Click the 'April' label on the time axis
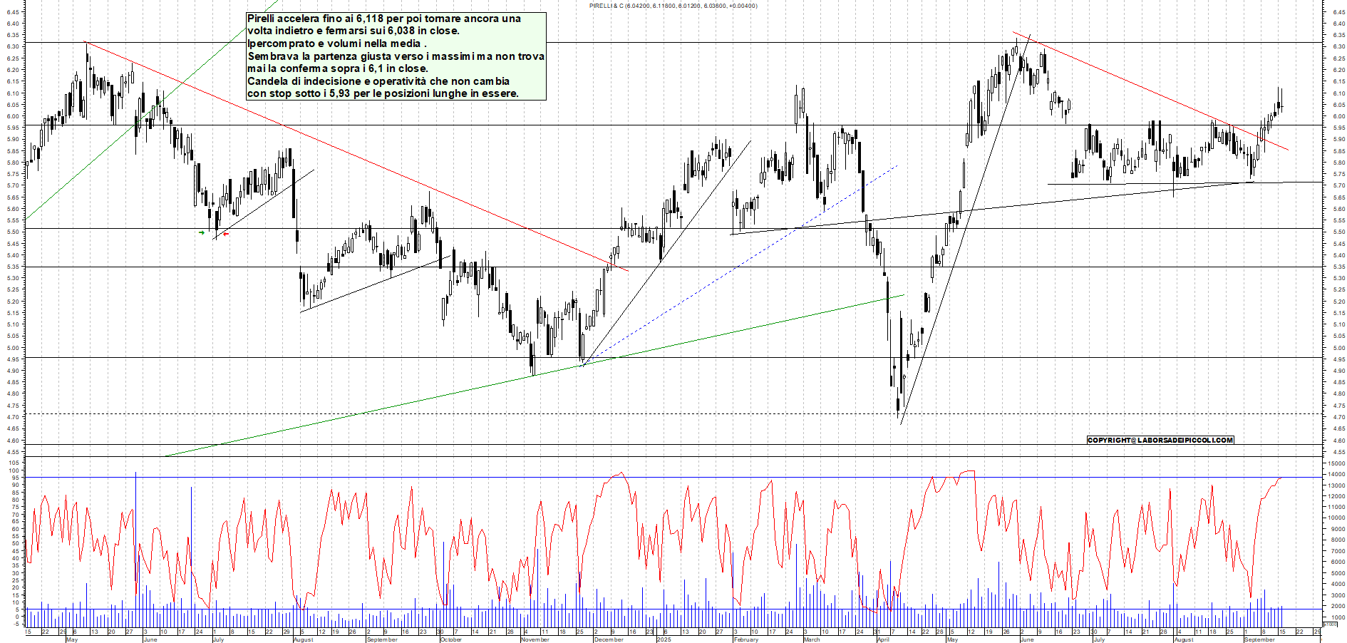The height and width of the screenshot is (643, 1347). click(883, 639)
